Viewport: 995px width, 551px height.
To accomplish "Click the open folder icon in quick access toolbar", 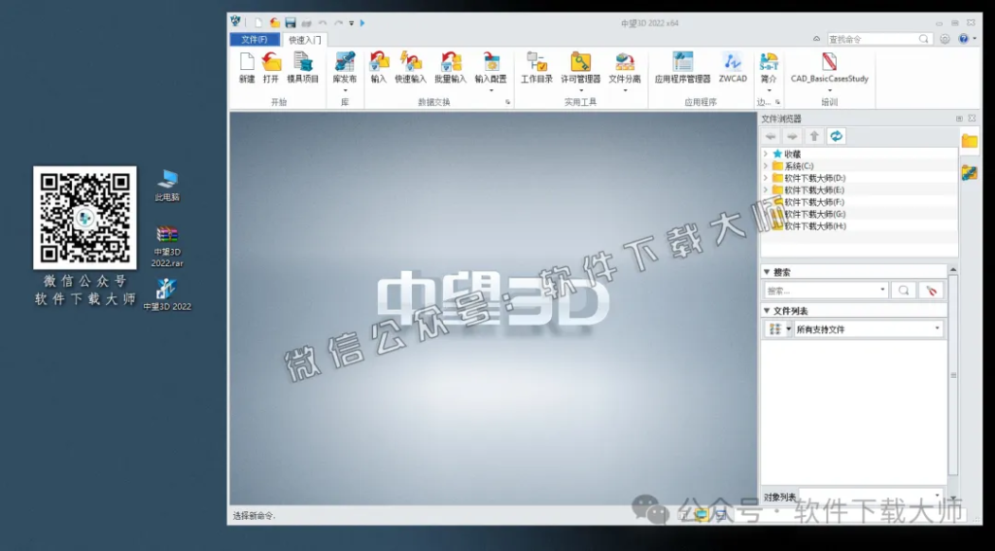I will point(274,23).
